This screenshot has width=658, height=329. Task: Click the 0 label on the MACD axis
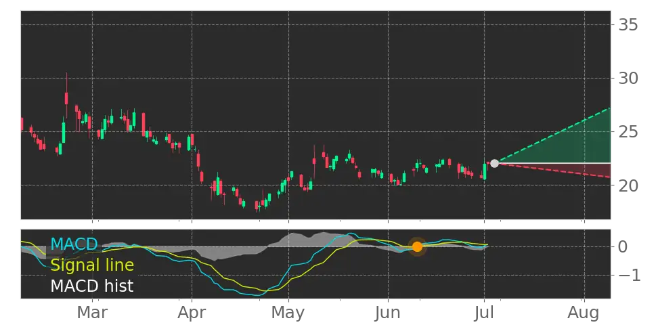tap(623, 246)
